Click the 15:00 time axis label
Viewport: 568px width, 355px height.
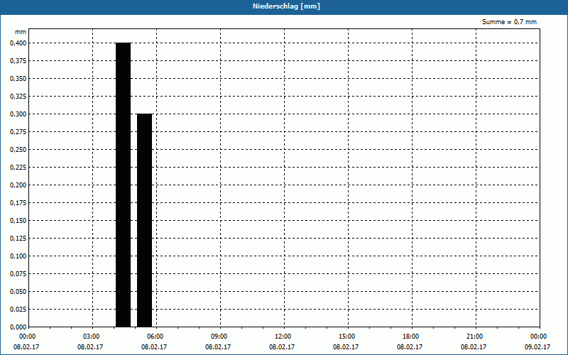coord(346,337)
